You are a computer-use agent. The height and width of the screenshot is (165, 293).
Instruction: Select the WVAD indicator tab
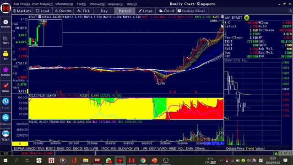point(162,148)
